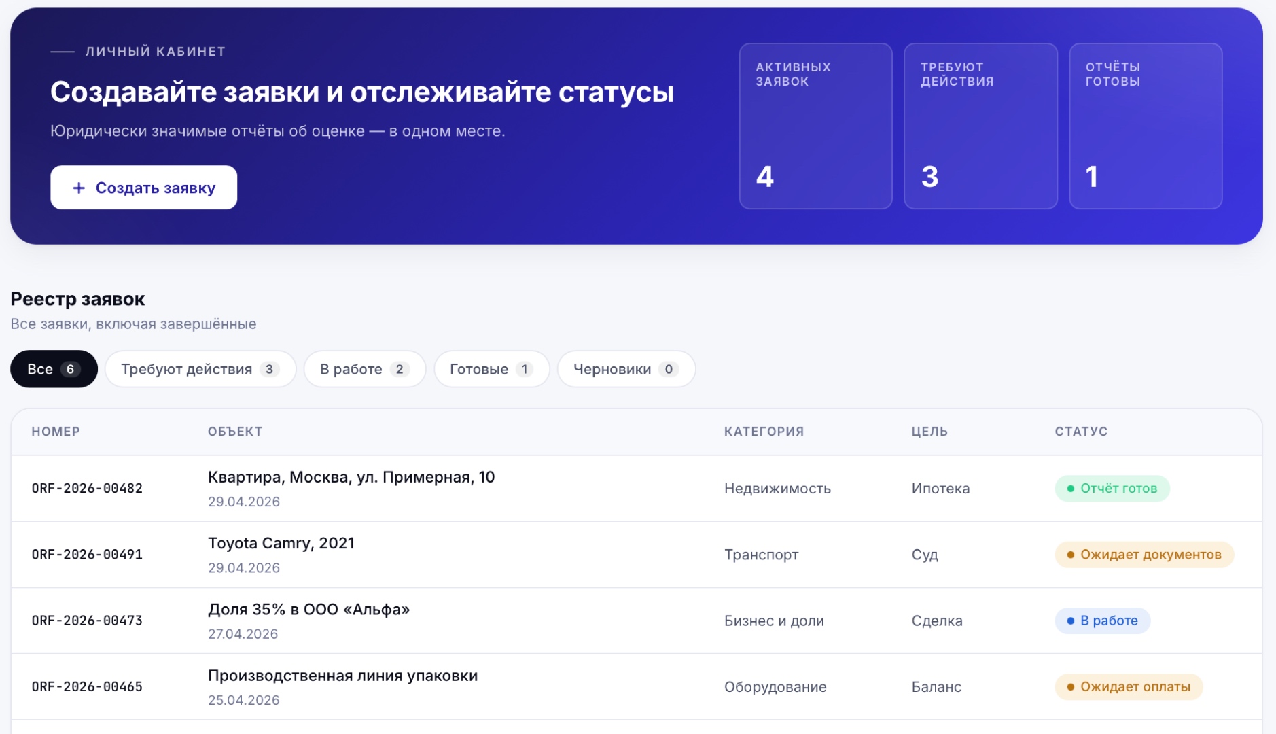Click the Оборудование category cell
The width and height of the screenshot is (1276, 734).
click(775, 686)
